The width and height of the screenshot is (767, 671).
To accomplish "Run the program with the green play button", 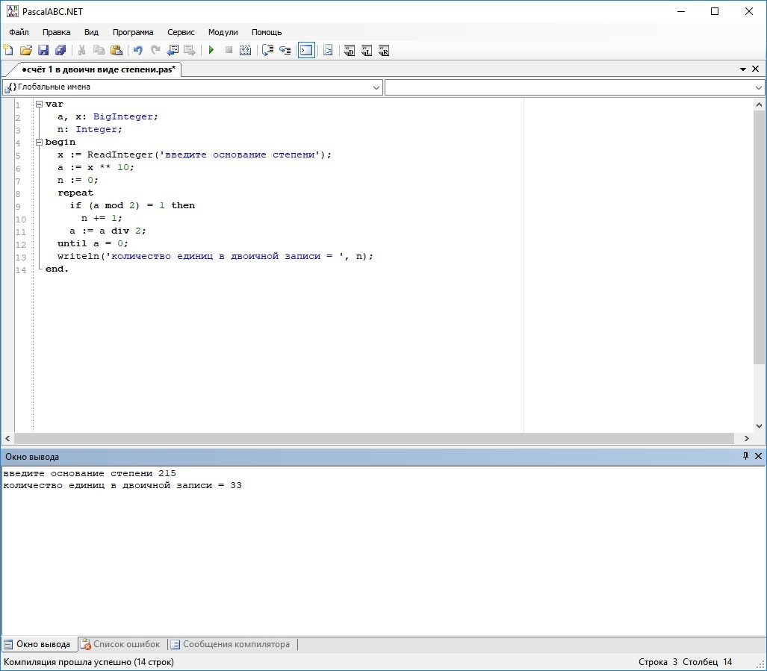I will pyautogui.click(x=211, y=51).
